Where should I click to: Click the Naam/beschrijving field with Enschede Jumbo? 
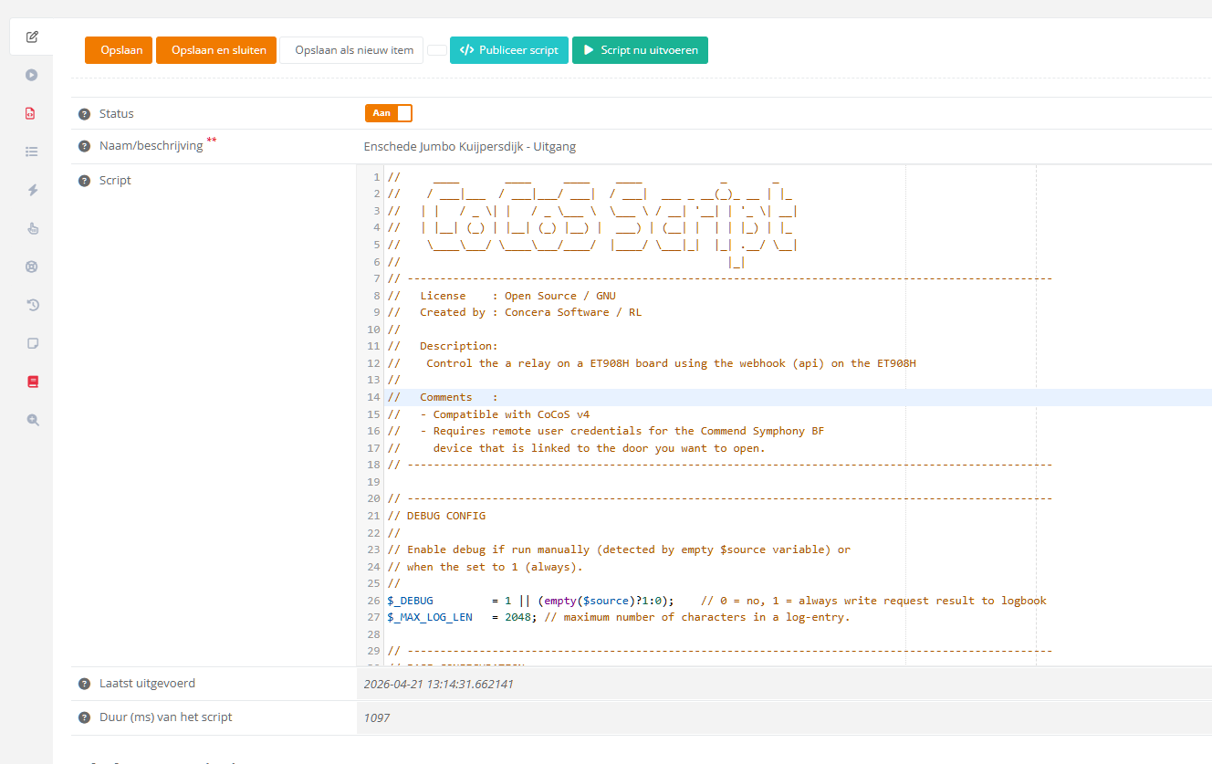click(x=470, y=146)
